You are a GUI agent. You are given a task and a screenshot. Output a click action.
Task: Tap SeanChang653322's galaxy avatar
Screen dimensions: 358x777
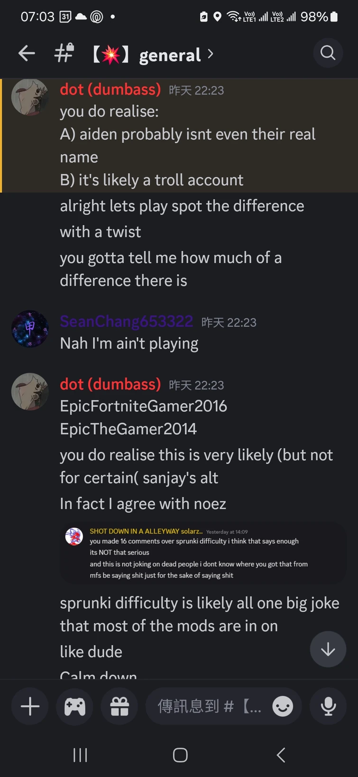pyautogui.click(x=30, y=329)
